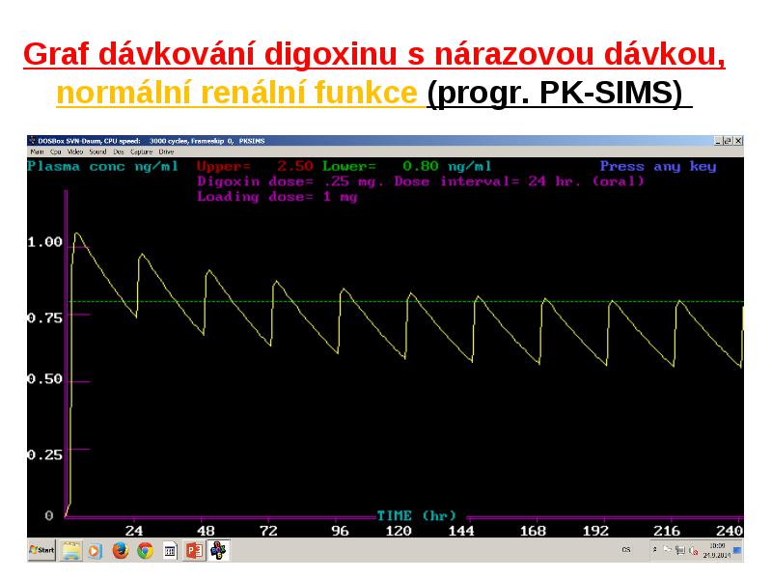
Task: Open the Main menu in DOSBox
Action: [37, 152]
